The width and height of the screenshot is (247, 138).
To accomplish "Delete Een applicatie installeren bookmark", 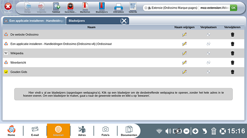I will (233, 44).
